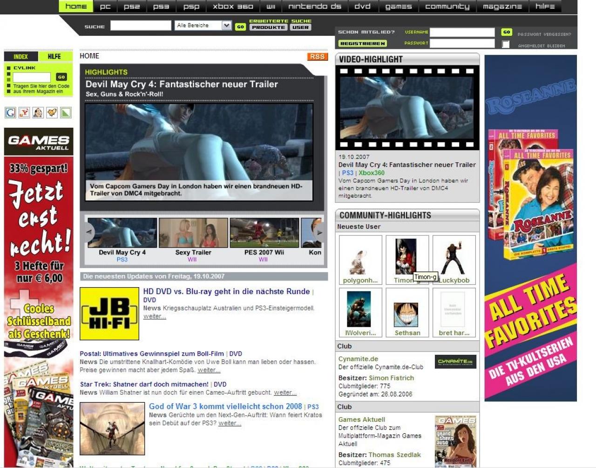Select the Xbox 360 navigation tab
596x468 pixels.
pyautogui.click(x=233, y=6)
